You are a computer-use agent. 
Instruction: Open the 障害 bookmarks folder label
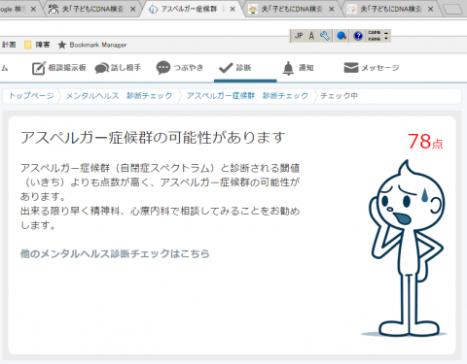click(x=43, y=45)
